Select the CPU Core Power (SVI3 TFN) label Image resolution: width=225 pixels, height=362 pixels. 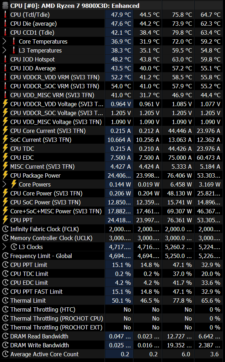point(46,193)
